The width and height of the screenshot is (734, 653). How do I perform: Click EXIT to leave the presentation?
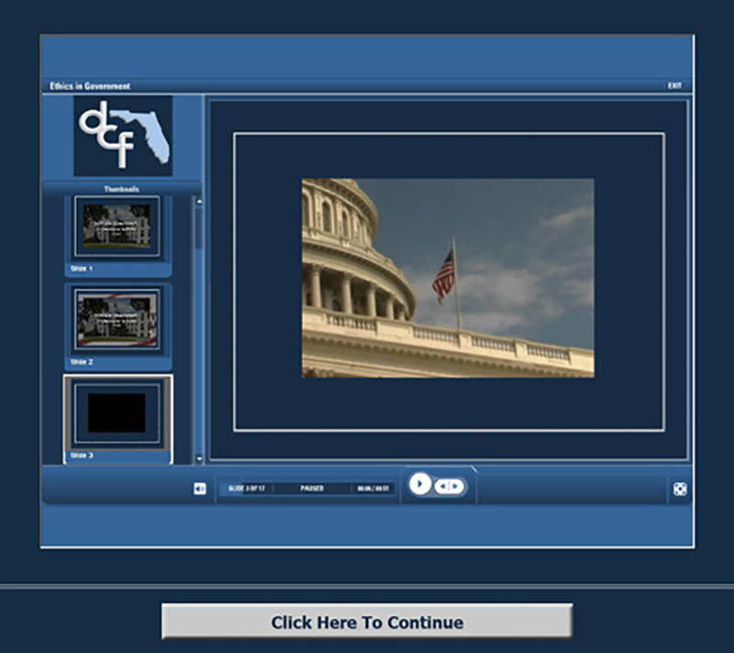click(x=674, y=86)
